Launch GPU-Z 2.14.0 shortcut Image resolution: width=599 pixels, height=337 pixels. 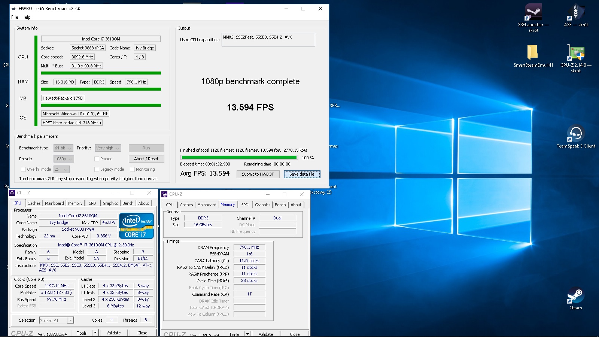[576, 58]
